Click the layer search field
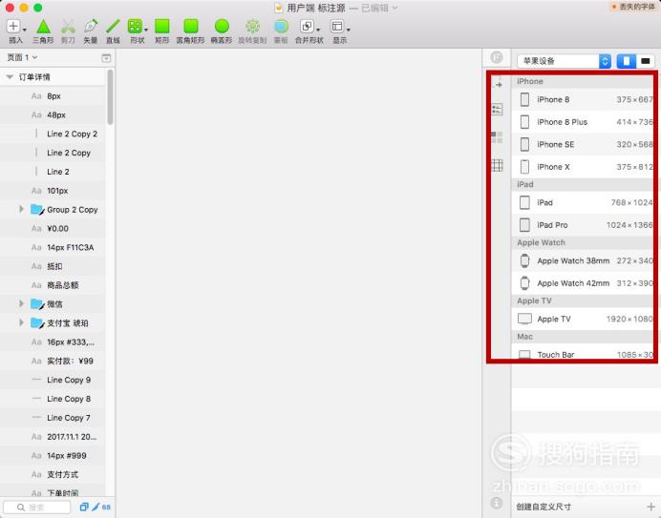This screenshot has width=661, height=518. [37, 508]
